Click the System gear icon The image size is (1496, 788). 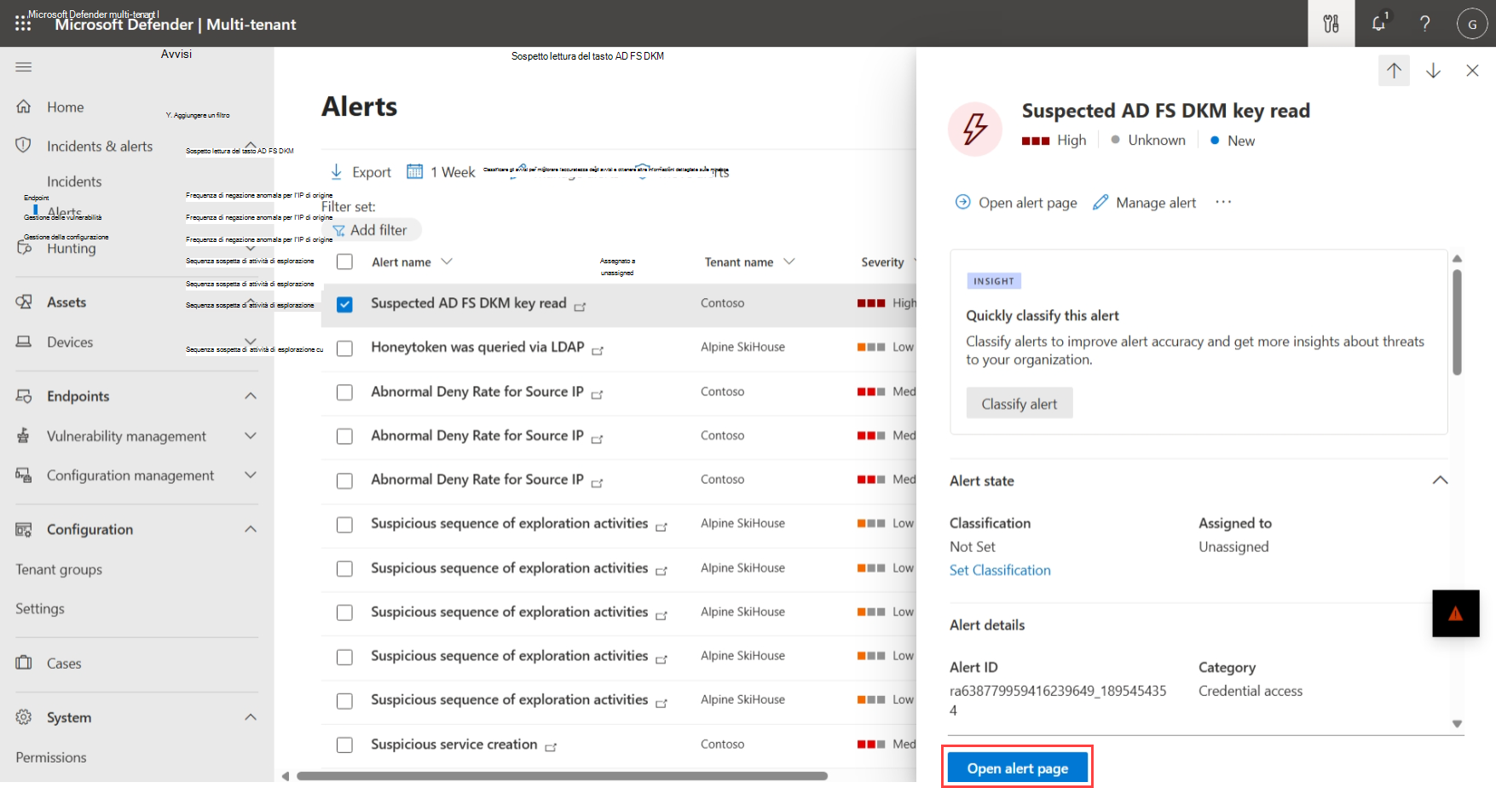click(24, 717)
